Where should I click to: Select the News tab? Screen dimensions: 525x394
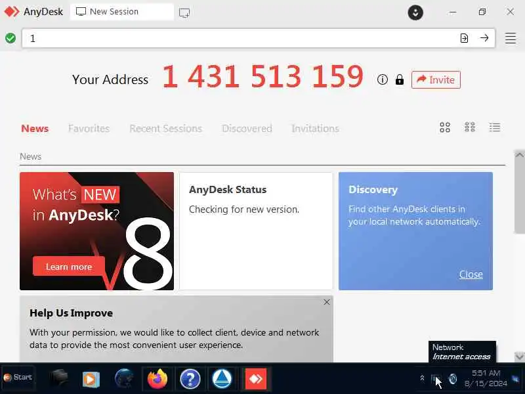point(35,129)
